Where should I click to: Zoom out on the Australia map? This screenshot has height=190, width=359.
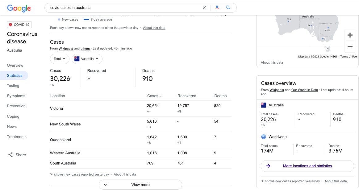pyautogui.click(x=350, y=46)
